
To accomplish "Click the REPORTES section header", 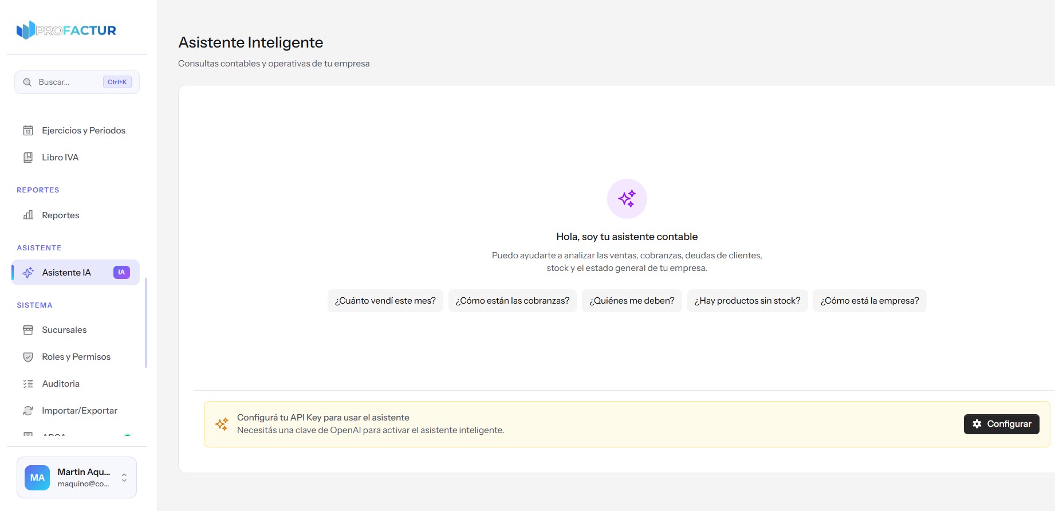I will click(x=38, y=190).
